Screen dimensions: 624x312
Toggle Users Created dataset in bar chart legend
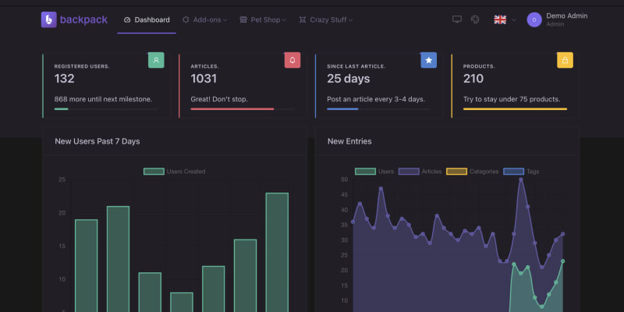pos(175,172)
